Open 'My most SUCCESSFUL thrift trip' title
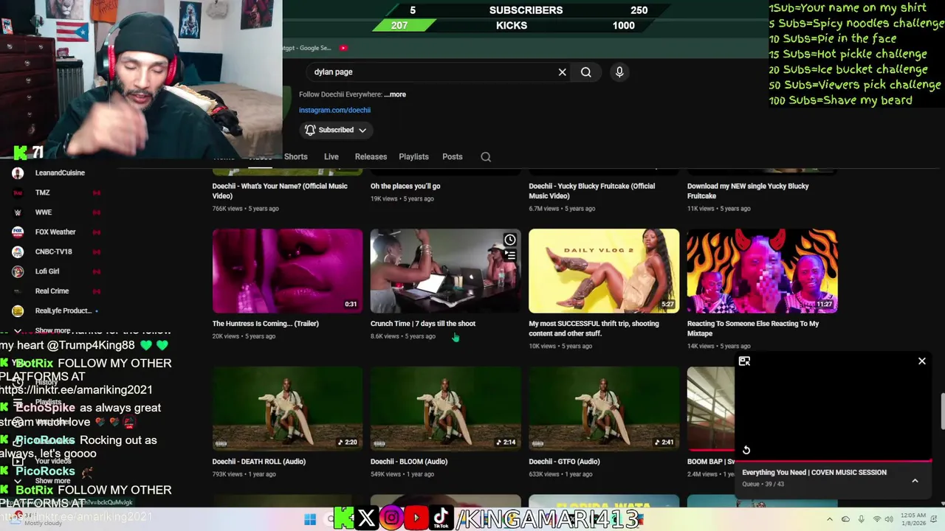 pos(594,328)
